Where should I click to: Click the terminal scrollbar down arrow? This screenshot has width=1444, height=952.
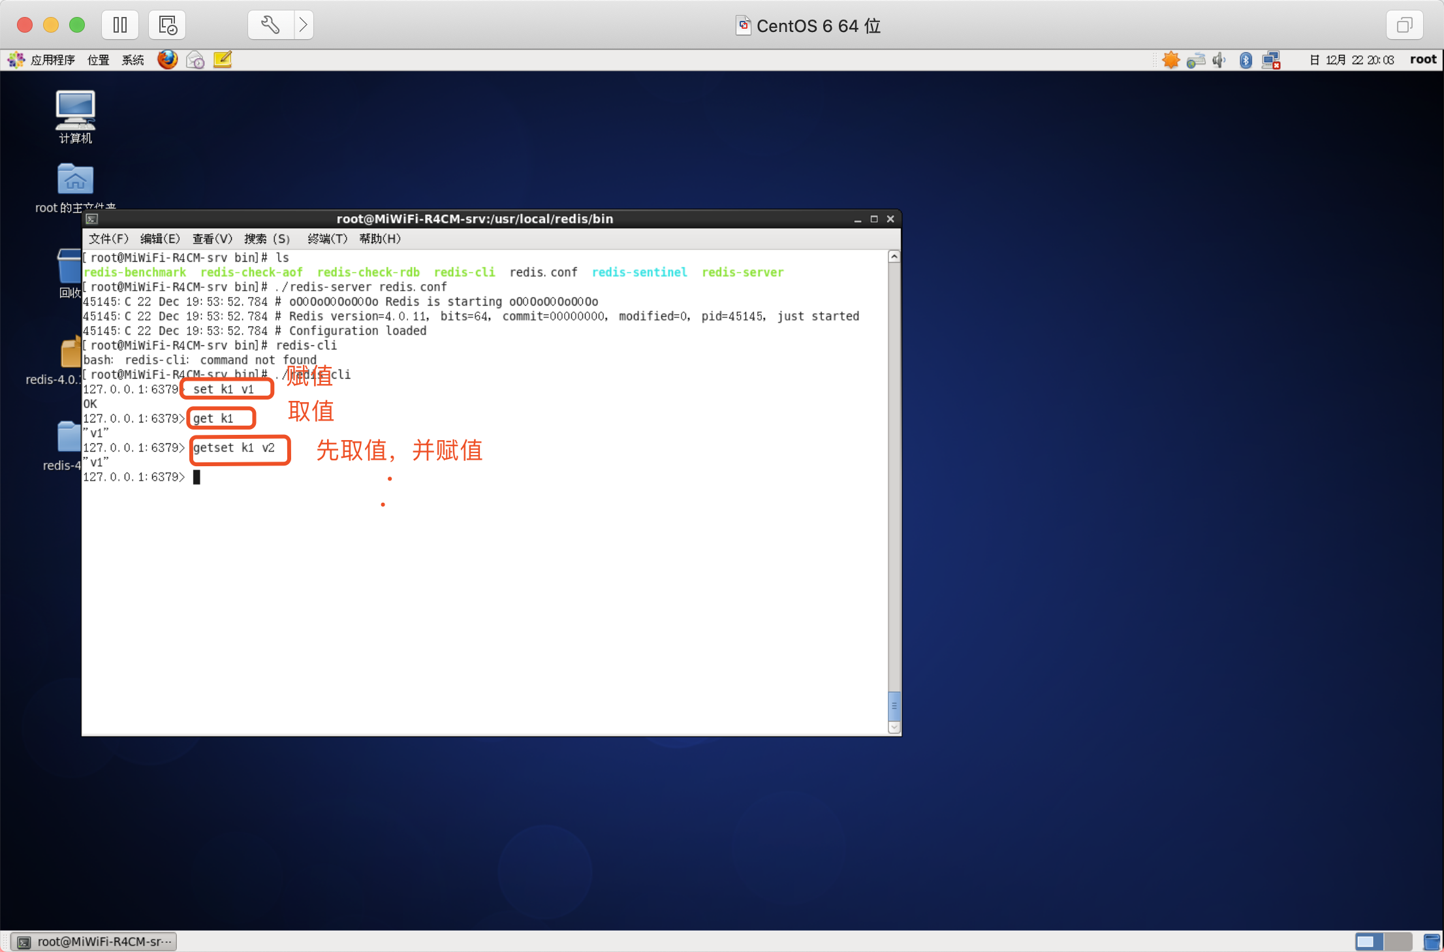[x=894, y=727]
